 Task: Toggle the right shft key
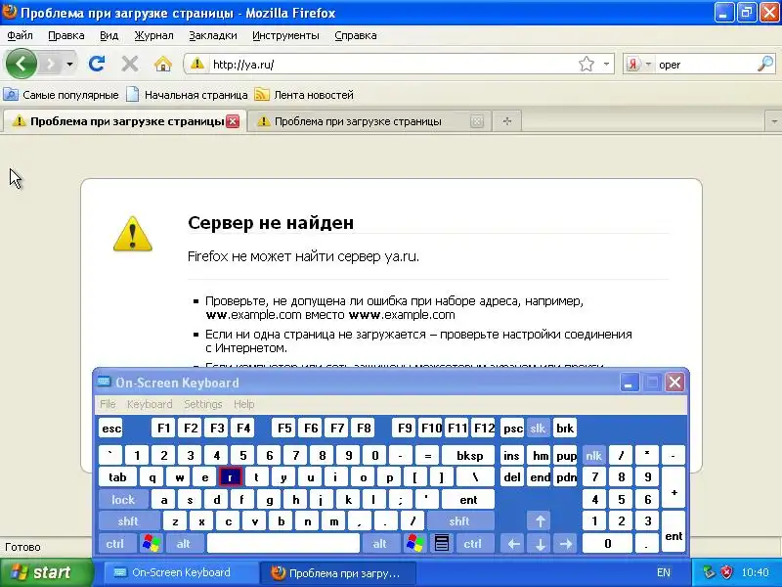459,521
